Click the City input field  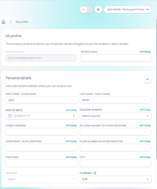[115, 163]
